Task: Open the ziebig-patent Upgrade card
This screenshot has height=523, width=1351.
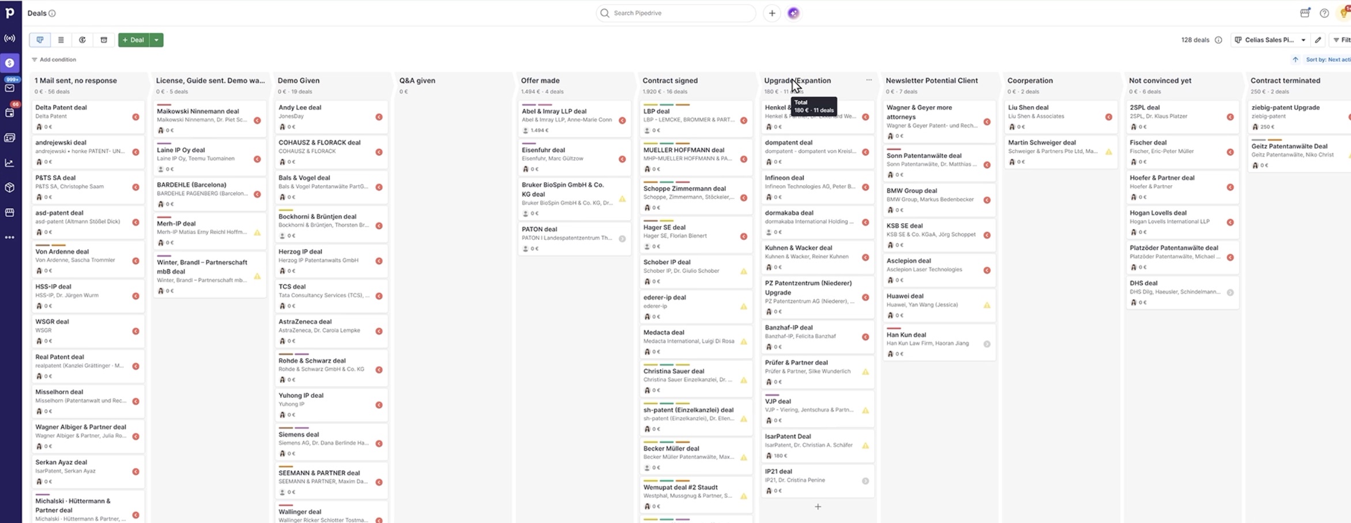Action: tap(1300, 116)
